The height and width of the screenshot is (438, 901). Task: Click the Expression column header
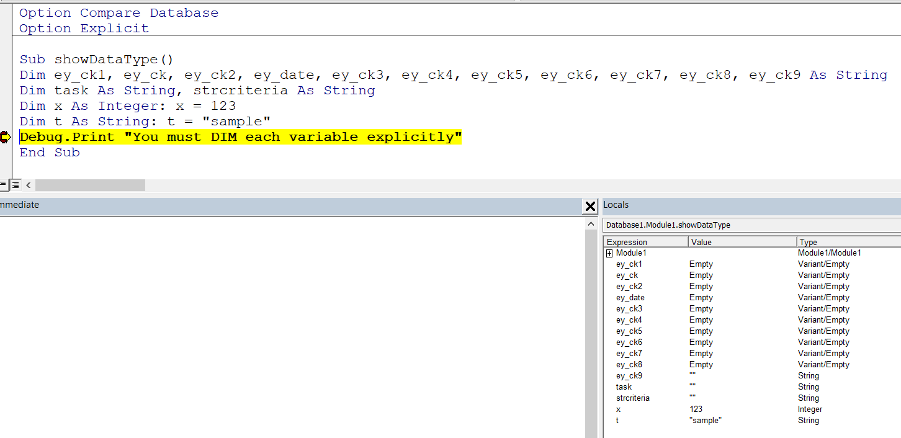645,242
